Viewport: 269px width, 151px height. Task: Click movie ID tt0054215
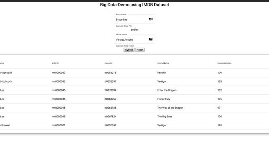[x=110, y=73]
